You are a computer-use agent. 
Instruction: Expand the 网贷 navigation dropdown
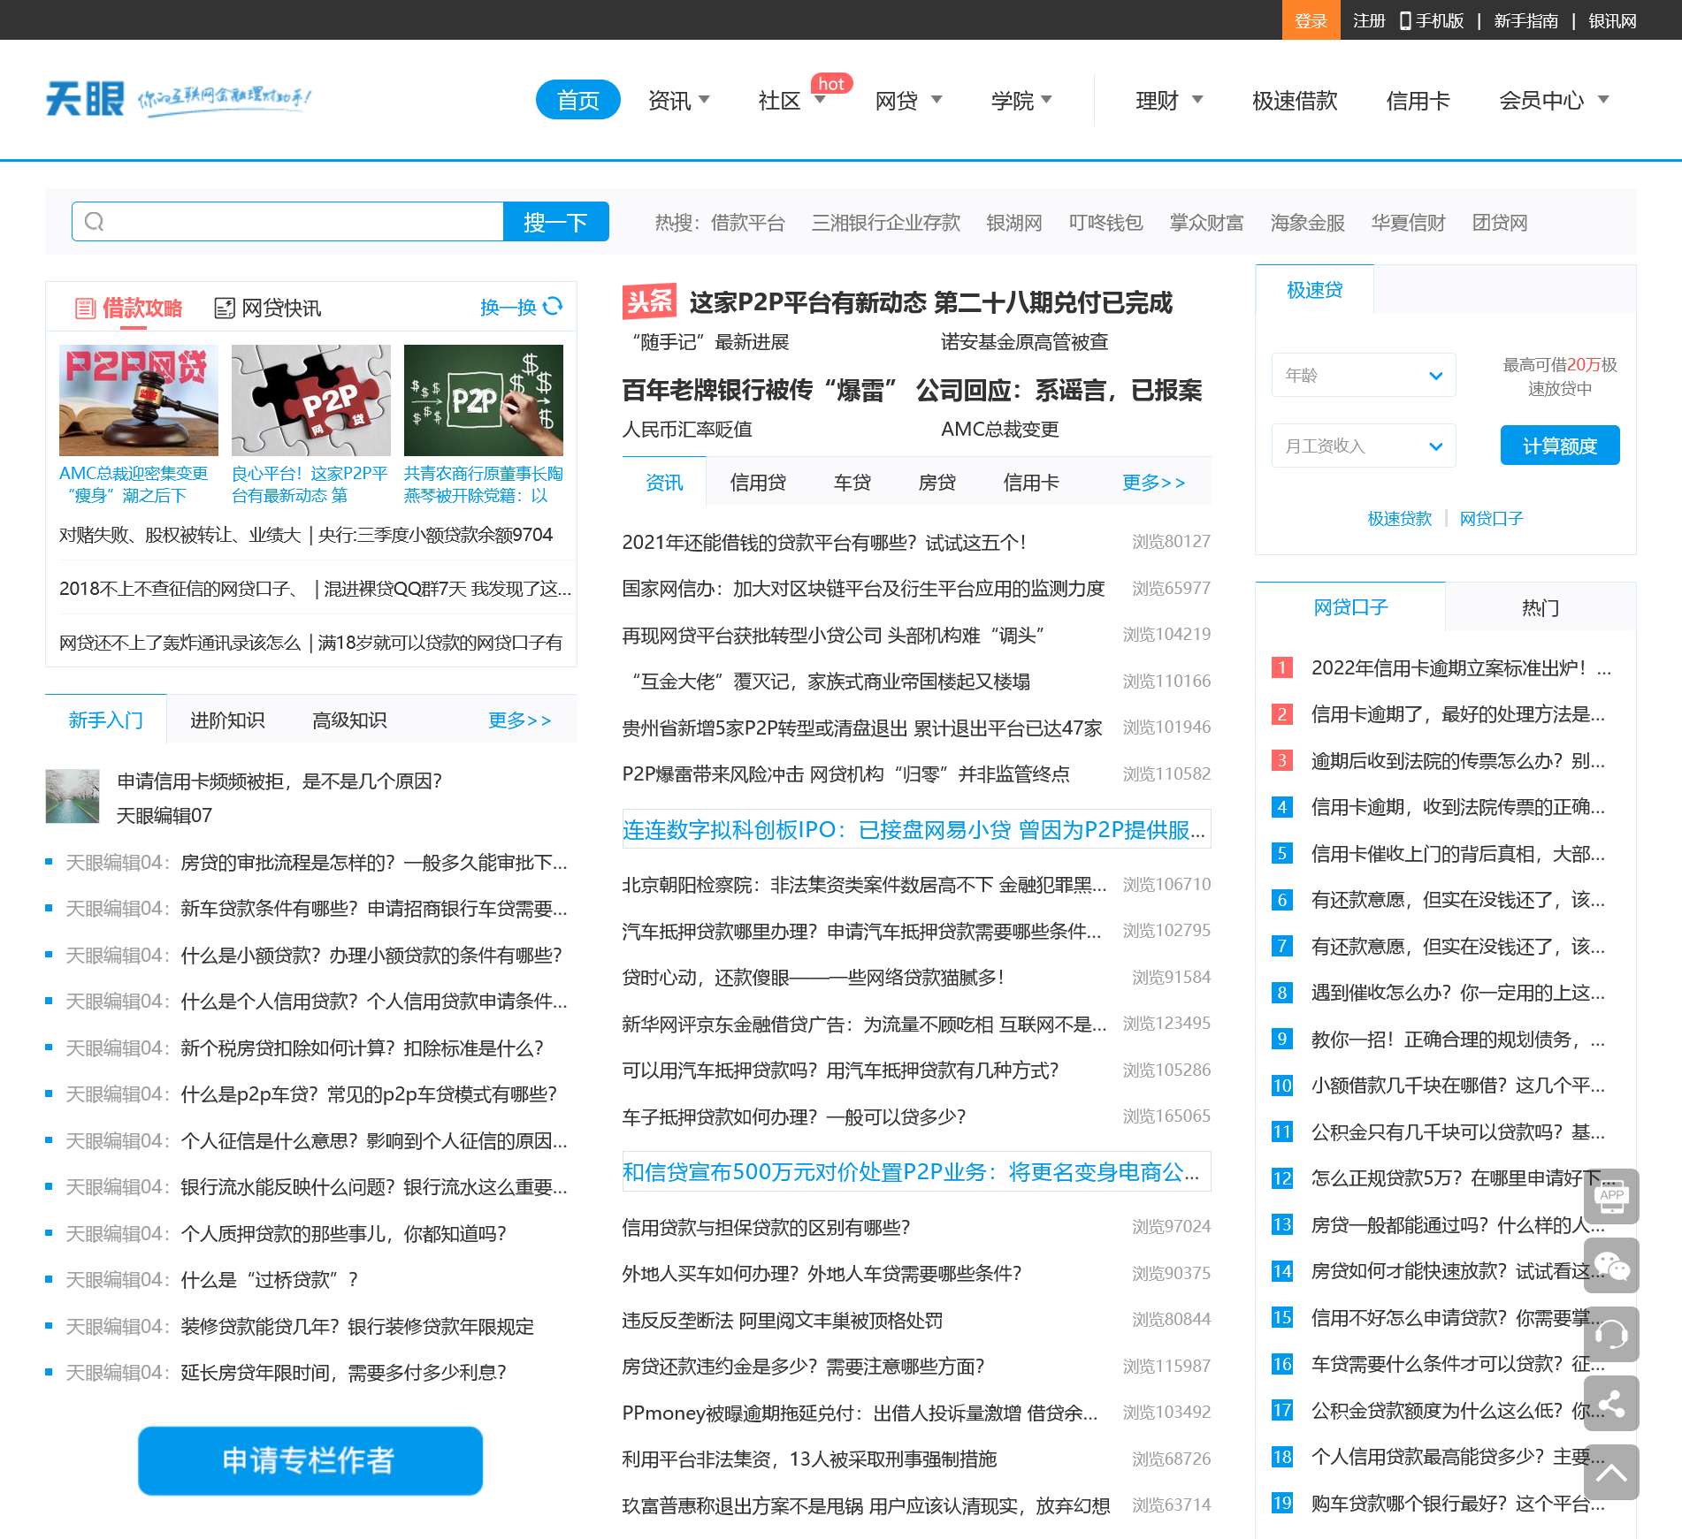tap(937, 100)
